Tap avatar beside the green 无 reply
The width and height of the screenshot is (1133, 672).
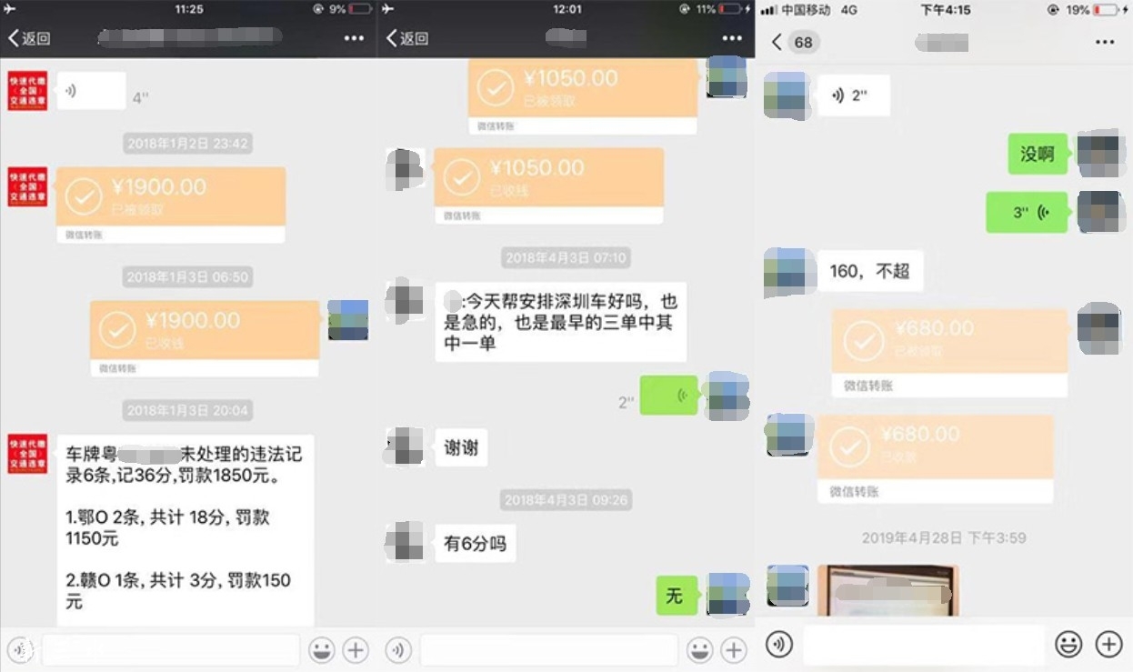tap(728, 594)
